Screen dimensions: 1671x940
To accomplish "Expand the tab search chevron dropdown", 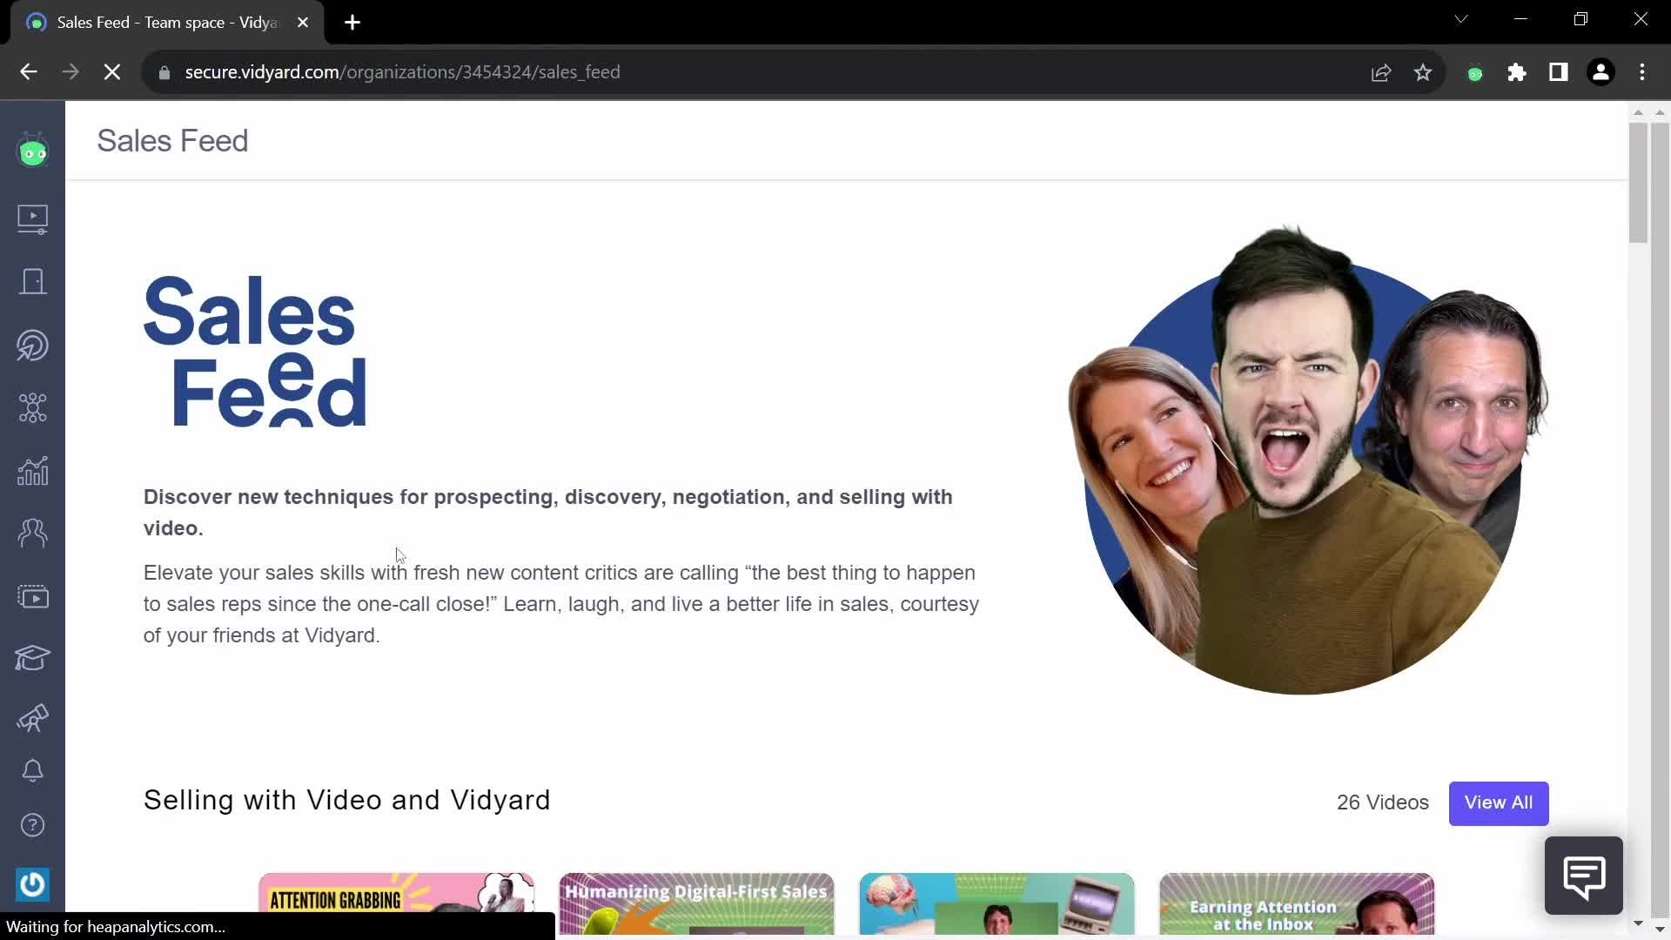I will (1461, 19).
